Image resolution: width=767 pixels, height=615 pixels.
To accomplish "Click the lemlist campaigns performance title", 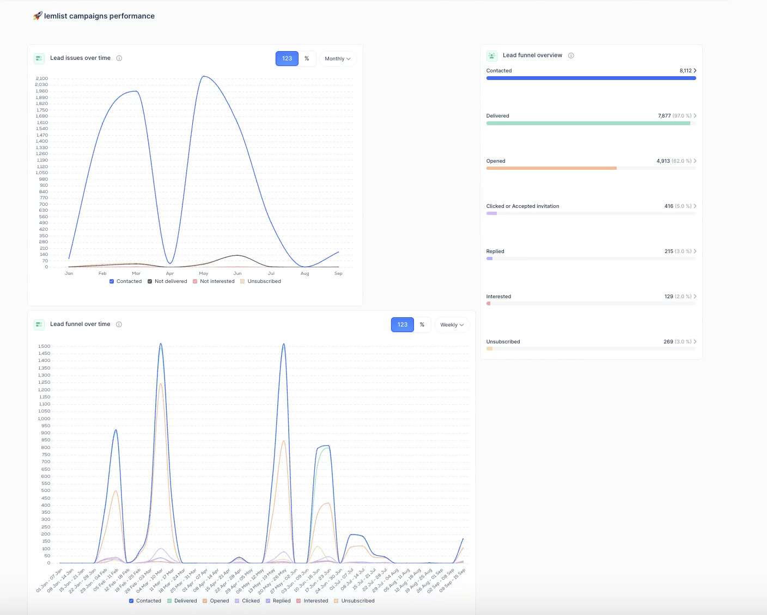I will (99, 16).
